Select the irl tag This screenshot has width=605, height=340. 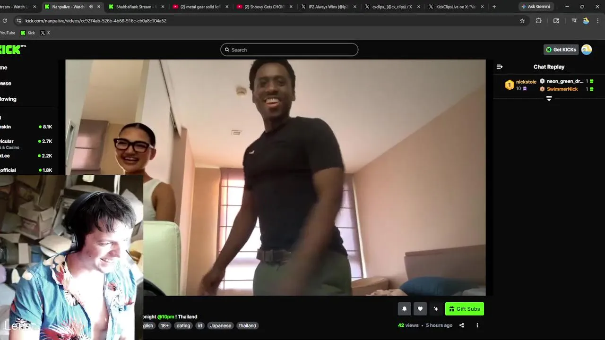200,325
